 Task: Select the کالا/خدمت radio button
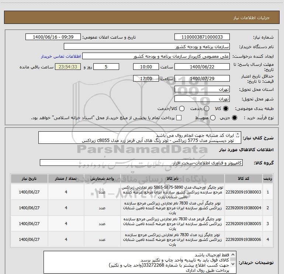point(182,108)
